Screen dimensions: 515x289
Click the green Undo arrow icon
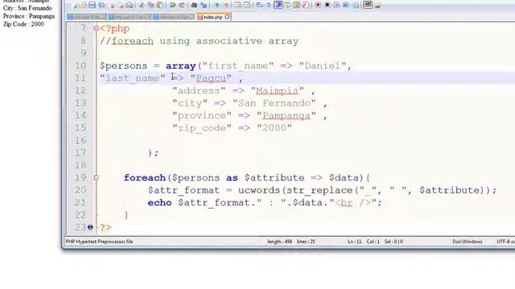(x=172, y=5)
